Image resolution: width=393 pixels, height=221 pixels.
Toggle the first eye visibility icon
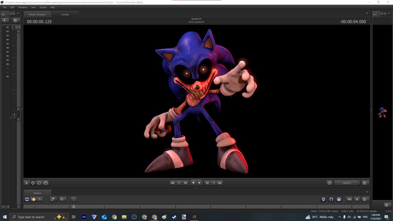point(8,28)
